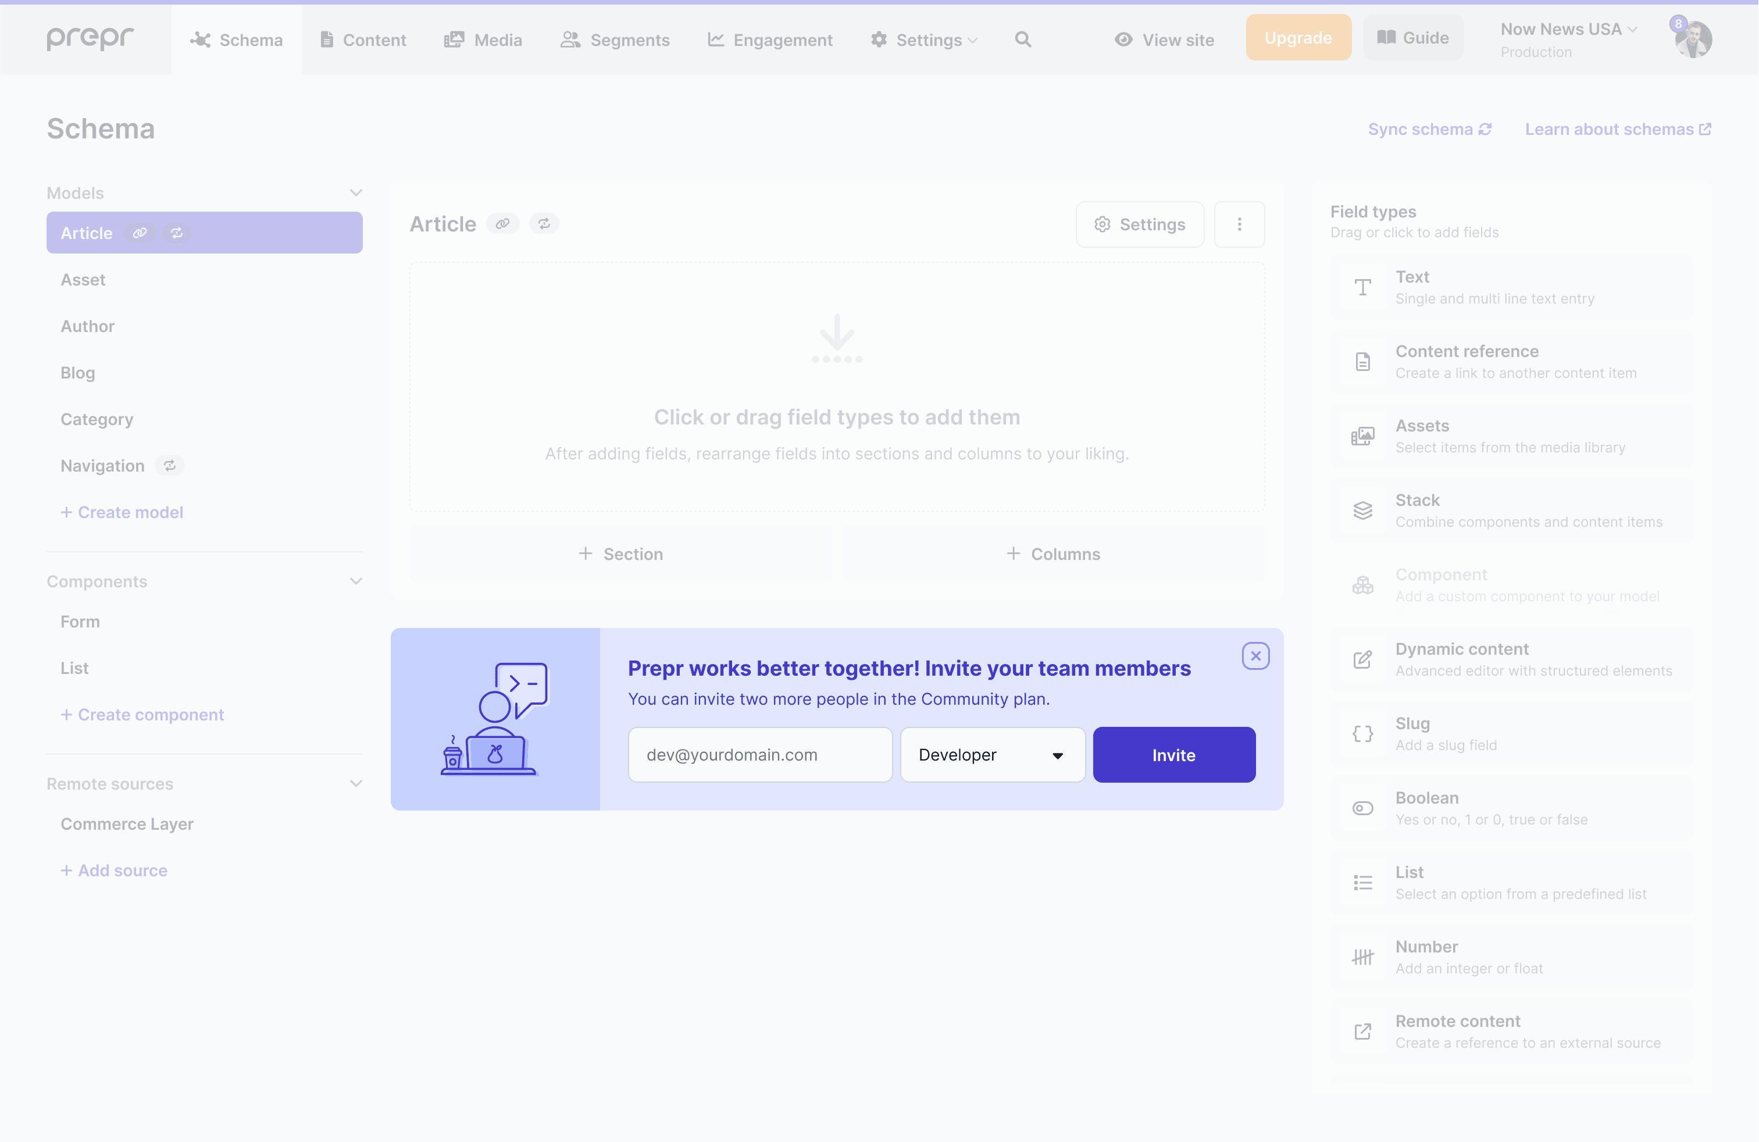The width and height of the screenshot is (1759, 1142).
Task: Switch to the Segments tab
Action: (x=615, y=40)
